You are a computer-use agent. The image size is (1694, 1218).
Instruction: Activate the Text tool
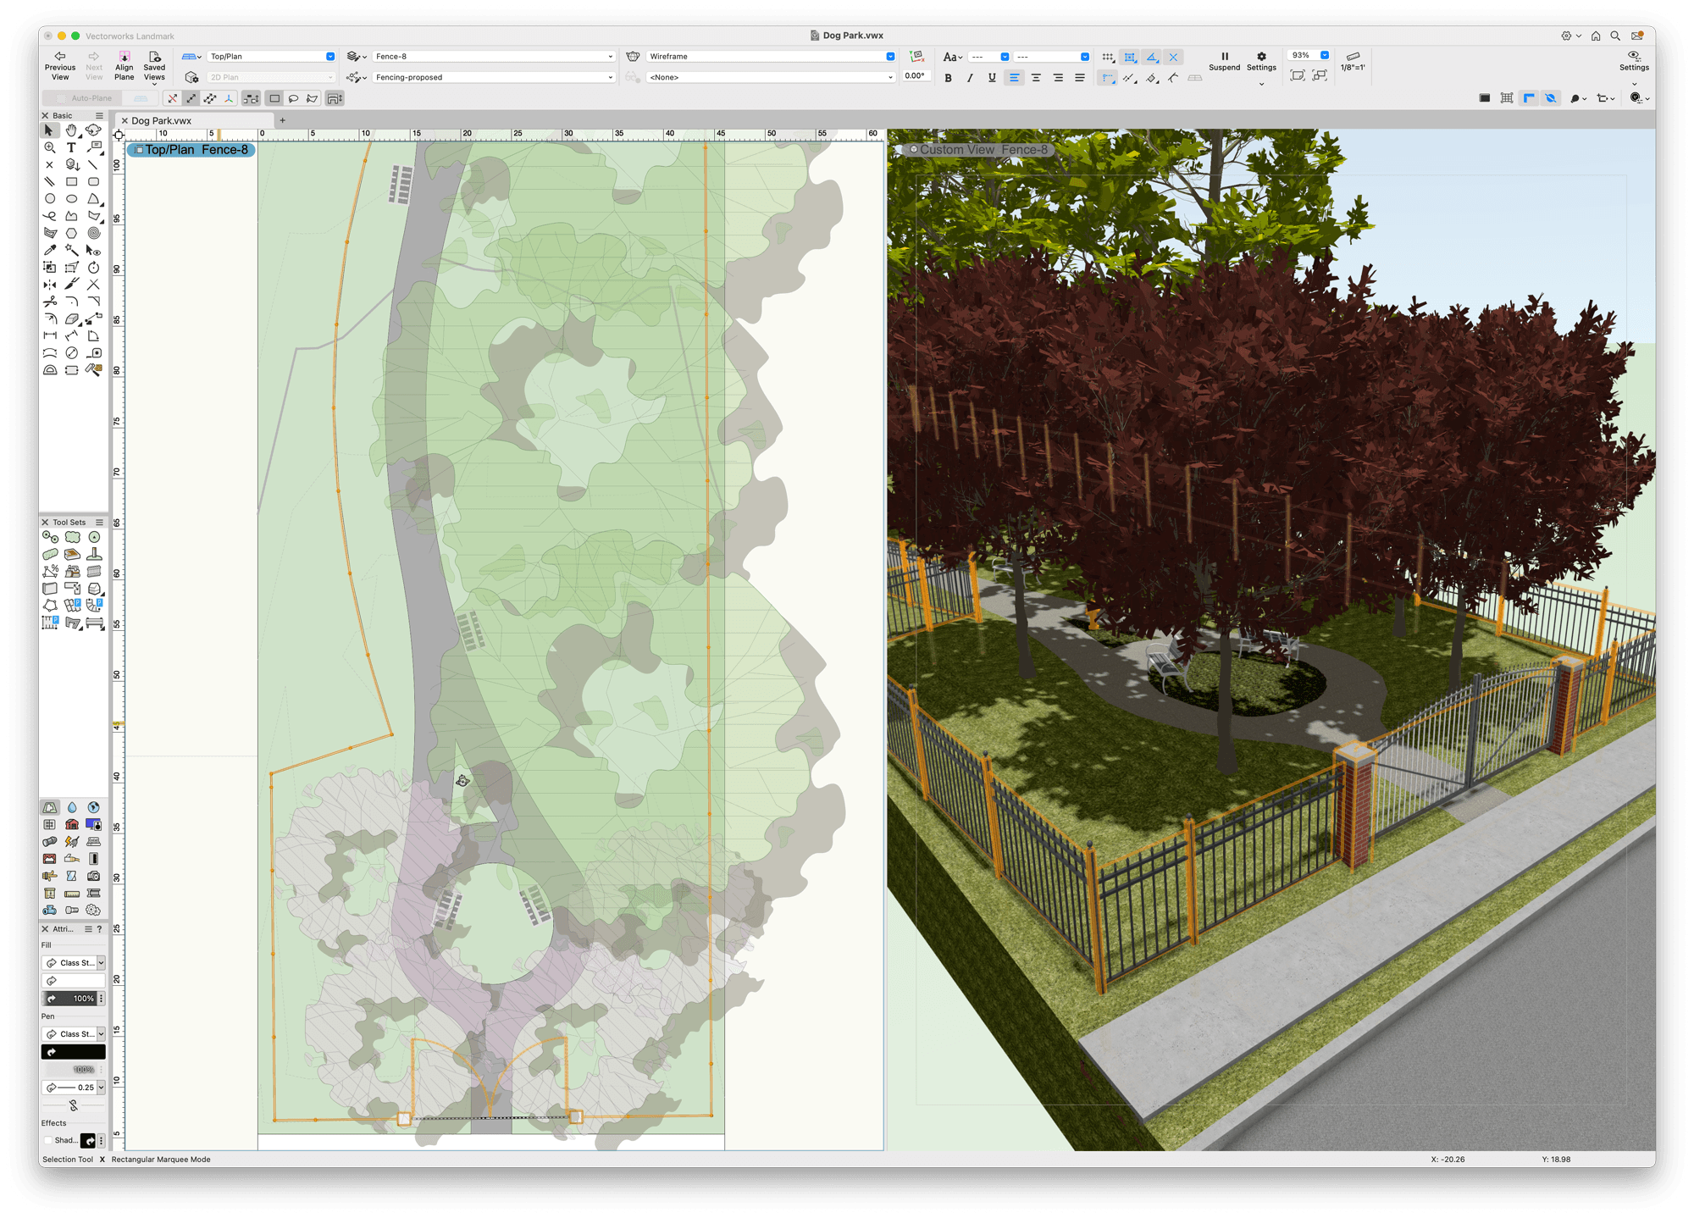click(x=72, y=147)
